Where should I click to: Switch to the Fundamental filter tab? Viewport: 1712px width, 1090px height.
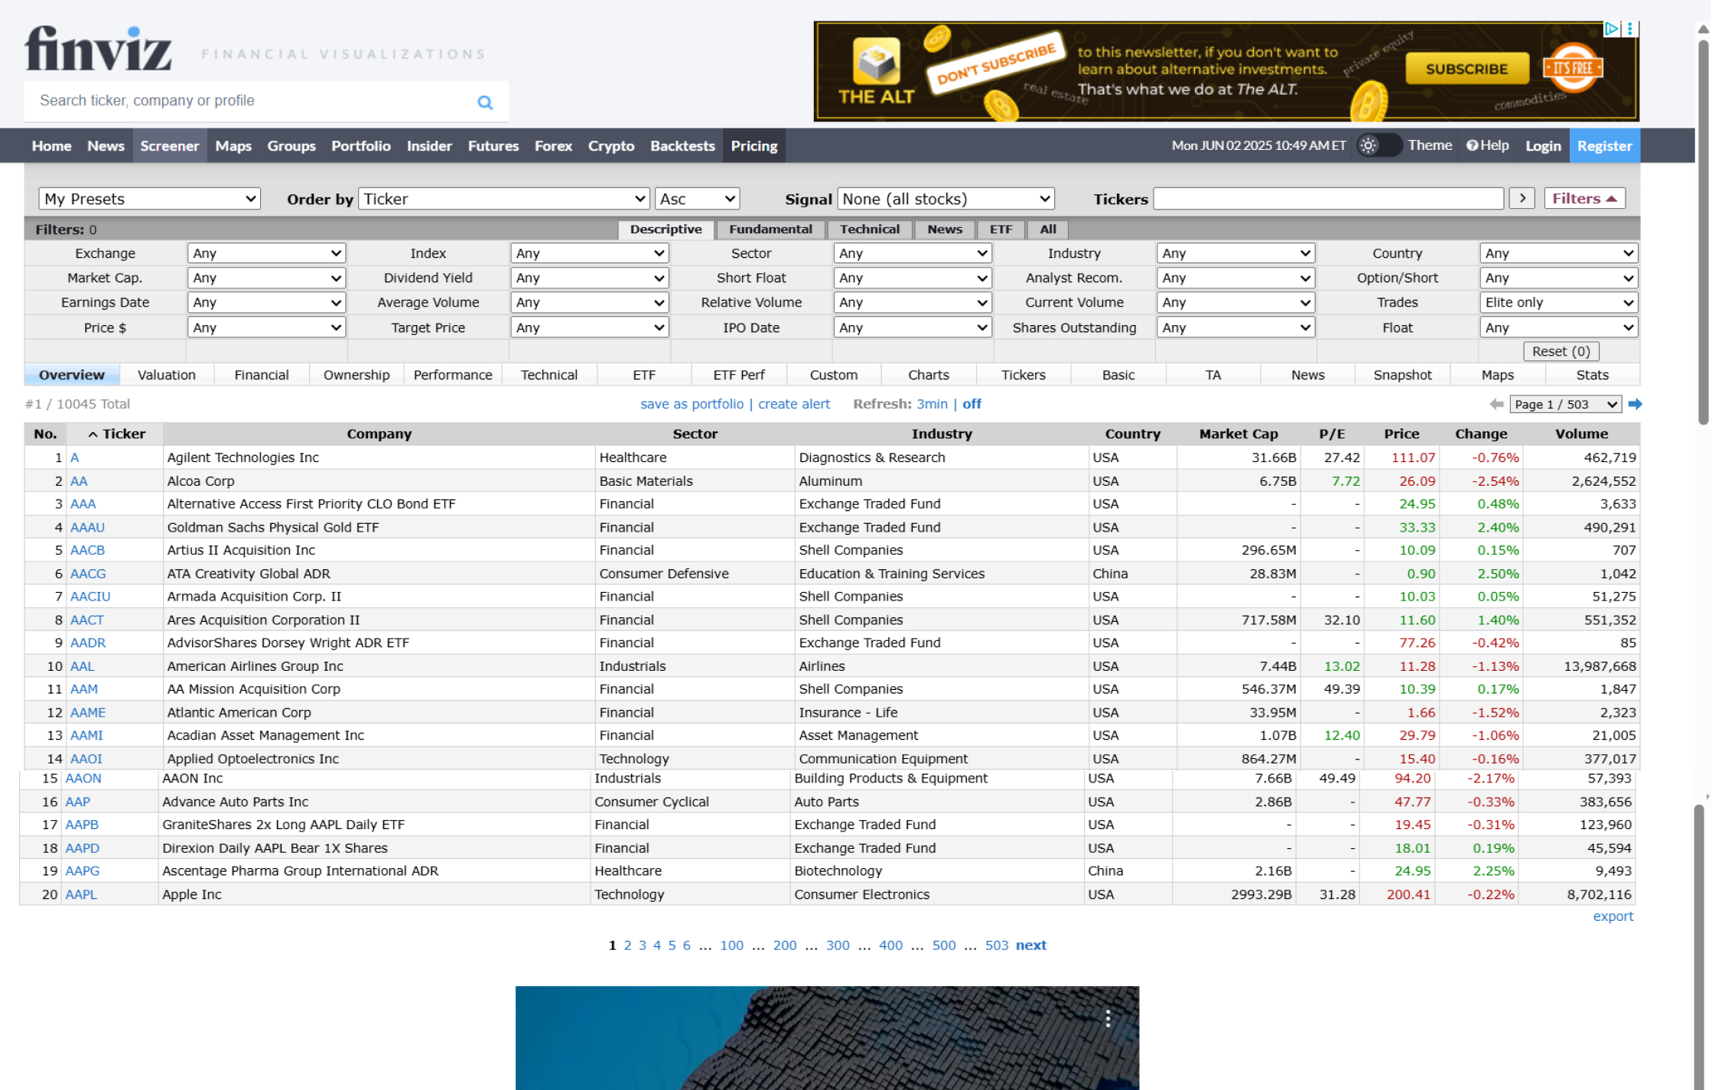pyautogui.click(x=770, y=229)
